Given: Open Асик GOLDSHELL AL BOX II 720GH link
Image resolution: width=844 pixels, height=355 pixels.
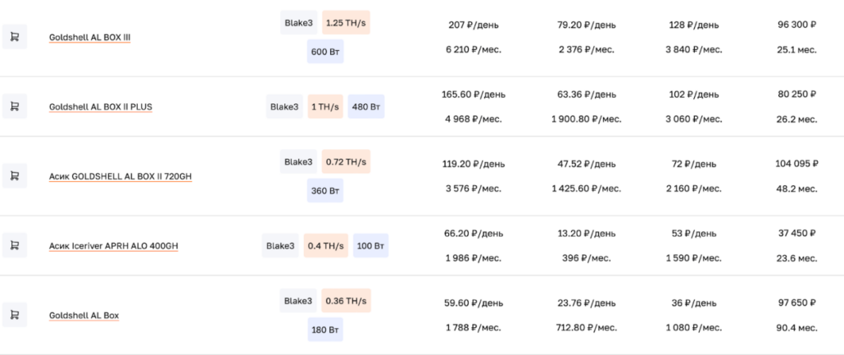Looking at the screenshot, I should click(120, 176).
